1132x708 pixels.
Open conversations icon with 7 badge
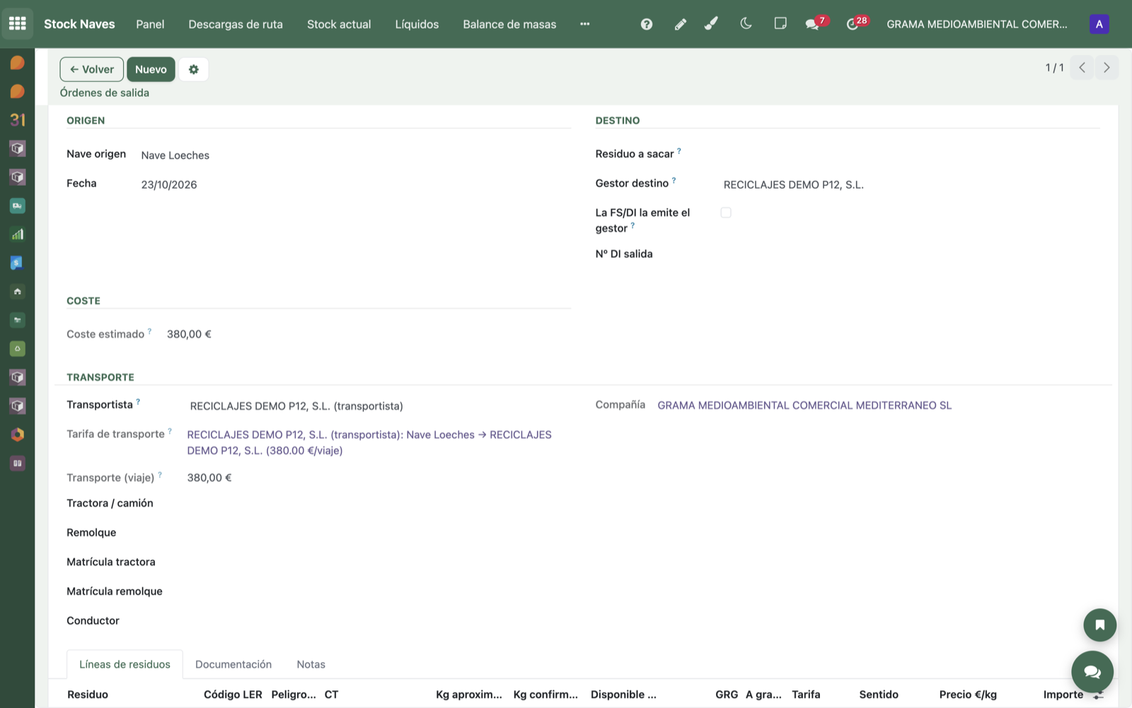(x=815, y=23)
